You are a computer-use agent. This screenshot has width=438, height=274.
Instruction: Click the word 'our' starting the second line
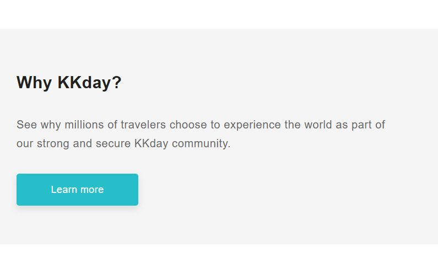pos(25,144)
